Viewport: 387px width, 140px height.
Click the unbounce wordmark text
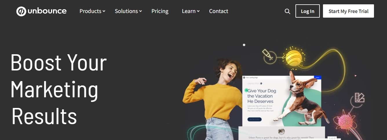(47, 11)
